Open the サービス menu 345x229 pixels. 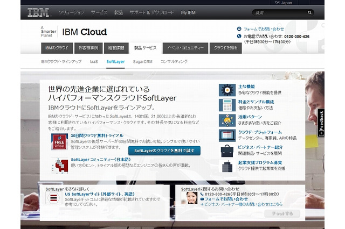99,12
